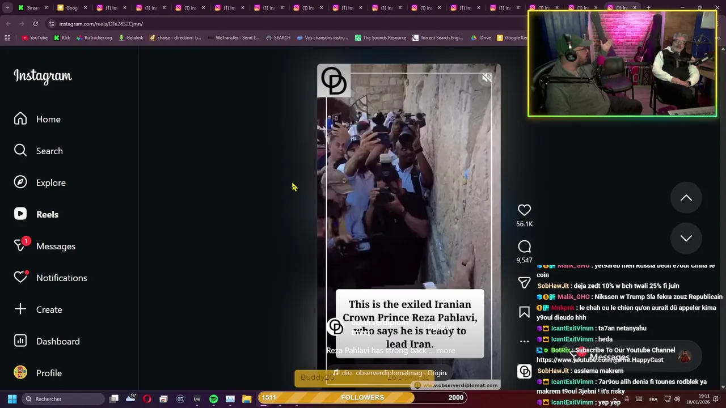
Task: Click the Create plus icon
Action: (x=20, y=309)
